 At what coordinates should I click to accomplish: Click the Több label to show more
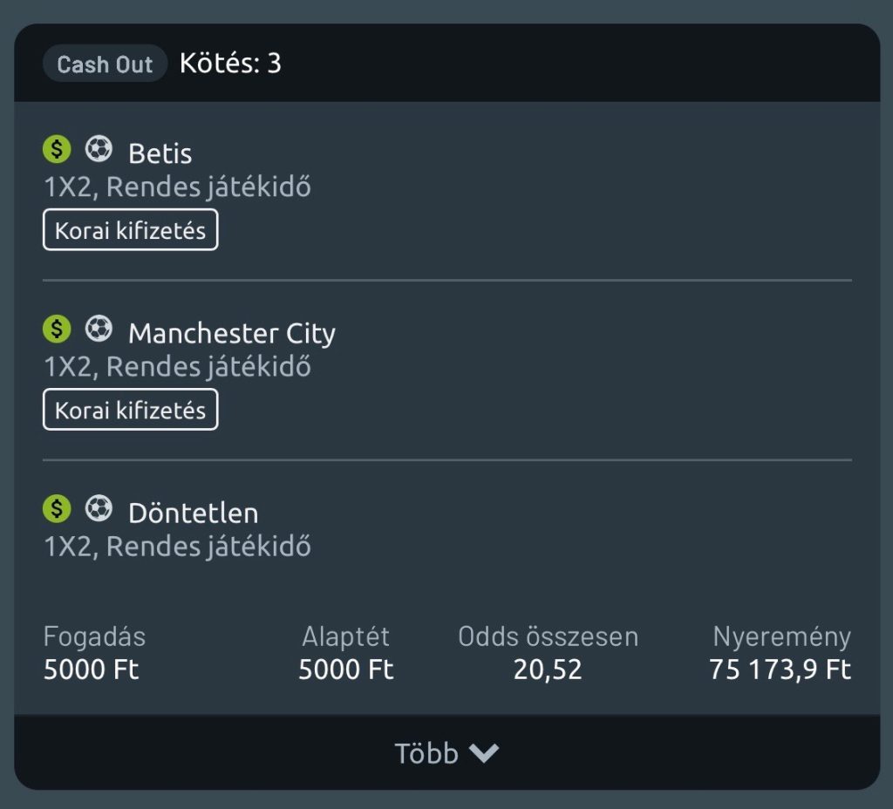(426, 753)
